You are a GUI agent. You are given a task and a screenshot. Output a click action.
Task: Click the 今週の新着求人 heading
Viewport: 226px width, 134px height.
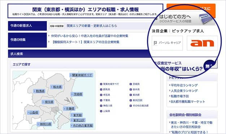click(x=27, y=26)
